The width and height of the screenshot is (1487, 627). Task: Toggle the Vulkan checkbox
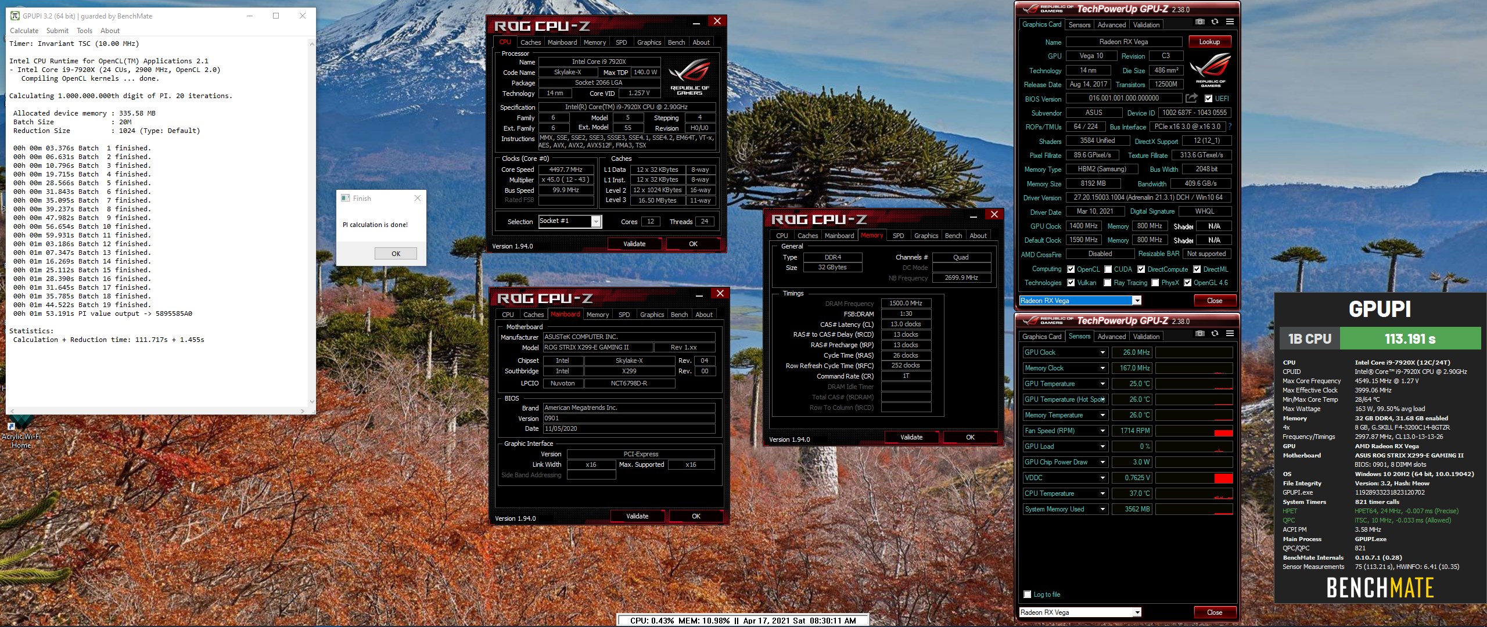1071,283
